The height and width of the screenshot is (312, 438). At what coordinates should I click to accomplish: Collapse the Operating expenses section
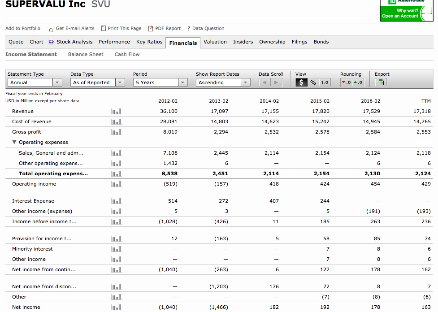(14, 142)
